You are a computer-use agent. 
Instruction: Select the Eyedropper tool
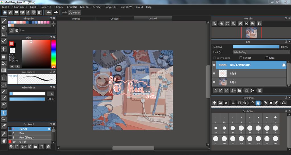(x=3, y=134)
